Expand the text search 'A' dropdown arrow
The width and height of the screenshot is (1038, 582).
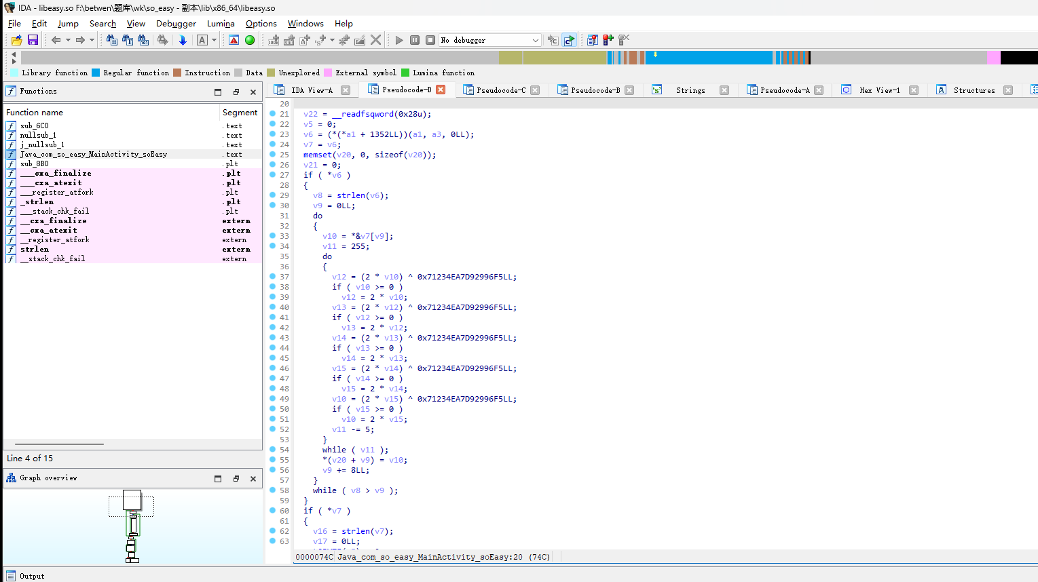coord(214,41)
